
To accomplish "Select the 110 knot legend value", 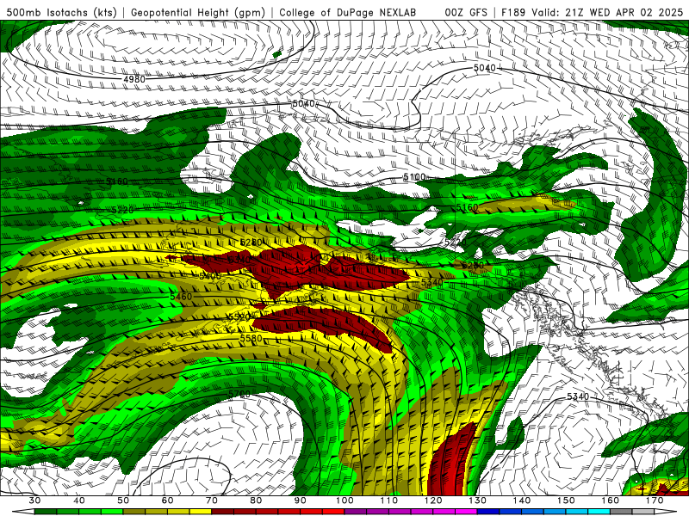I will 389,501.
